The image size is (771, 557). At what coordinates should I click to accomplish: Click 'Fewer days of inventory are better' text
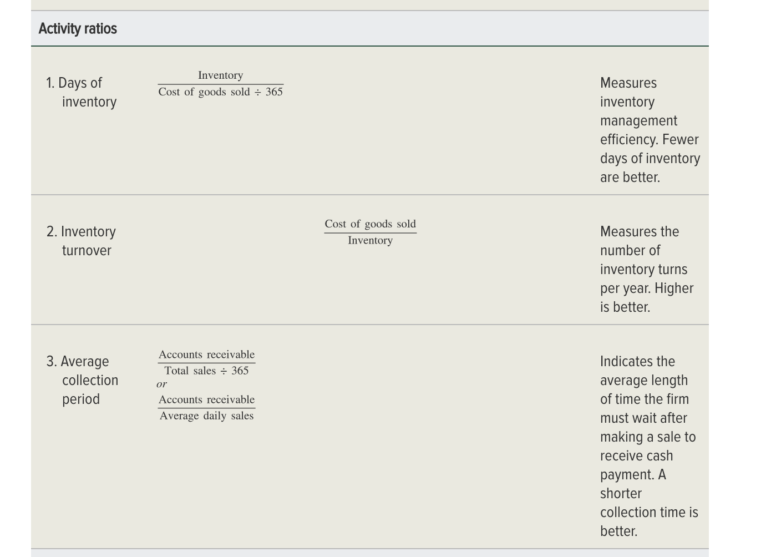[x=650, y=158]
